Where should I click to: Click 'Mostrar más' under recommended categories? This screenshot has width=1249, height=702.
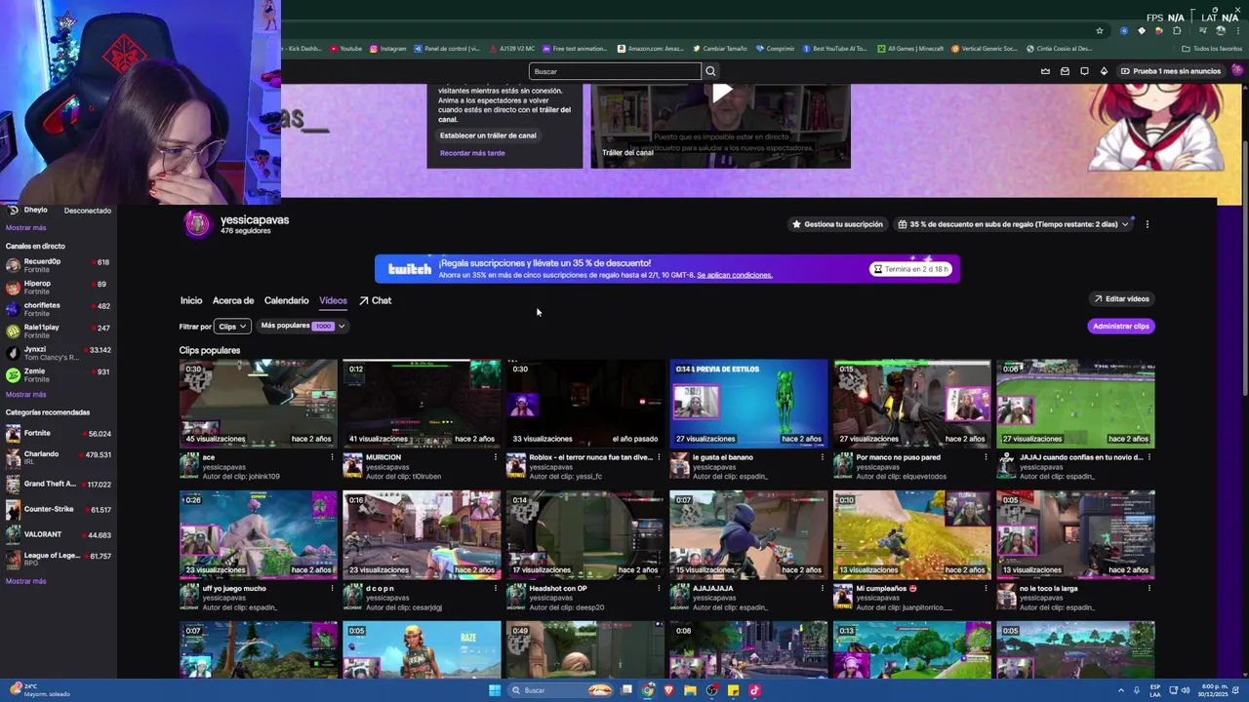(26, 581)
